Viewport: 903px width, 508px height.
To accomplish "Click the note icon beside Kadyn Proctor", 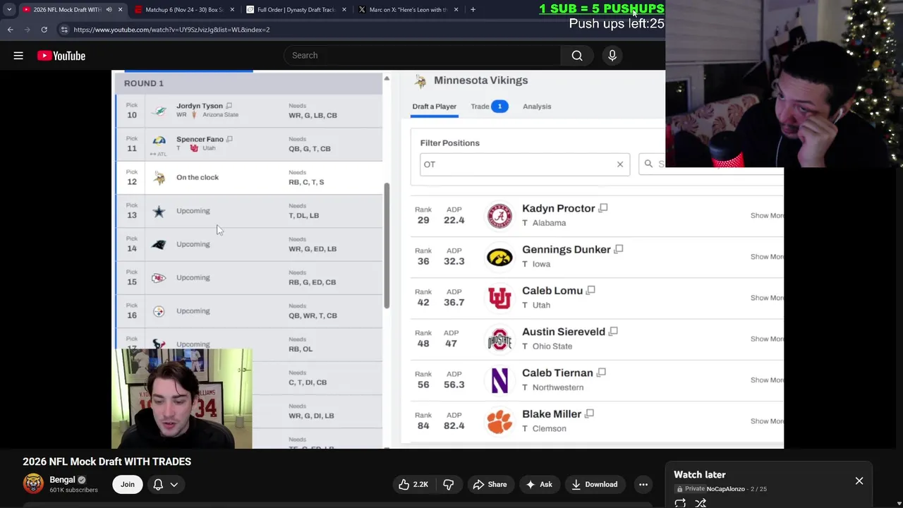I will point(603,208).
